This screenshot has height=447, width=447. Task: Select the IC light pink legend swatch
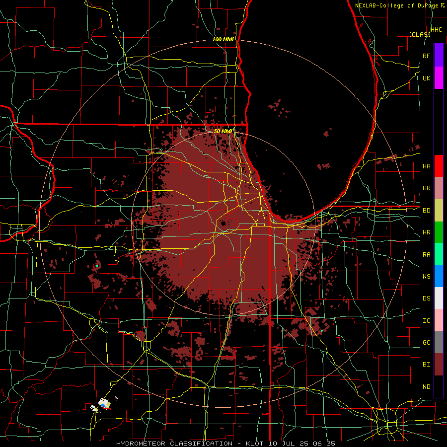pos(439,320)
